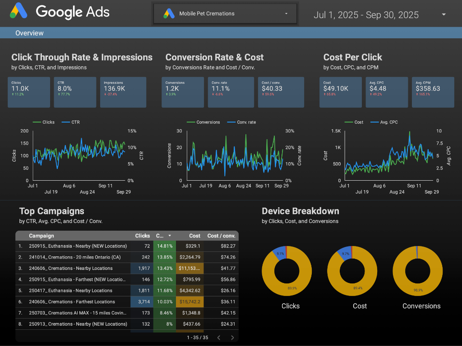Click the yellow 89.9% segment of Clicks donut
Image resolution: width=462 pixels, height=346 pixels.
[292, 287]
